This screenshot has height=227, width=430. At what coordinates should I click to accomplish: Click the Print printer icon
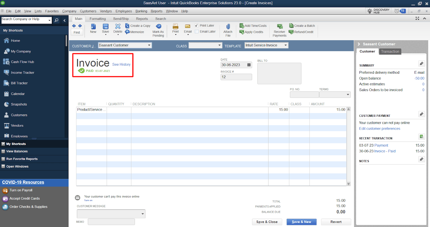175,26
